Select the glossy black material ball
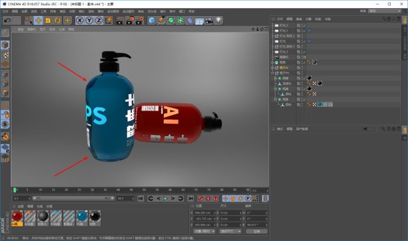This screenshot has height=241, width=408. point(95,216)
